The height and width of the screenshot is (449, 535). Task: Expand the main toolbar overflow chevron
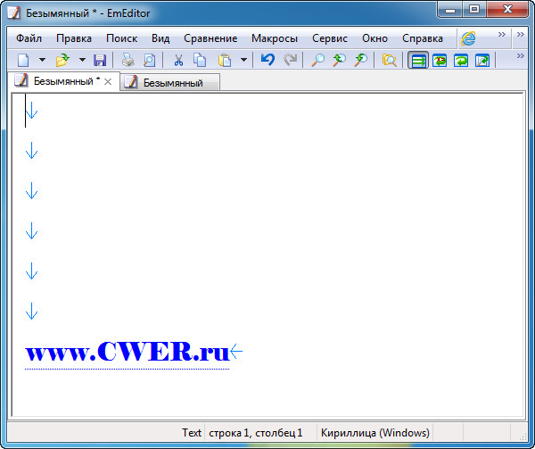(x=521, y=55)
